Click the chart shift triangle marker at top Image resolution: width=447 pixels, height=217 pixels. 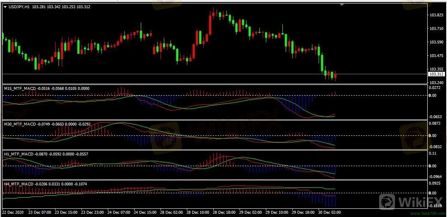point(341,5)
